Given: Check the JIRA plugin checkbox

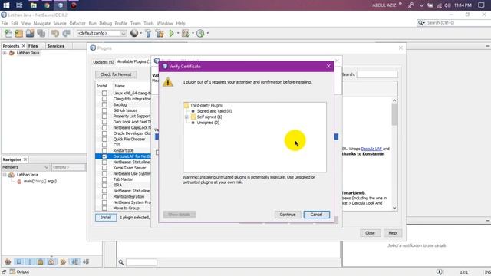Looking at the screenshot, I should click(104, 186).
